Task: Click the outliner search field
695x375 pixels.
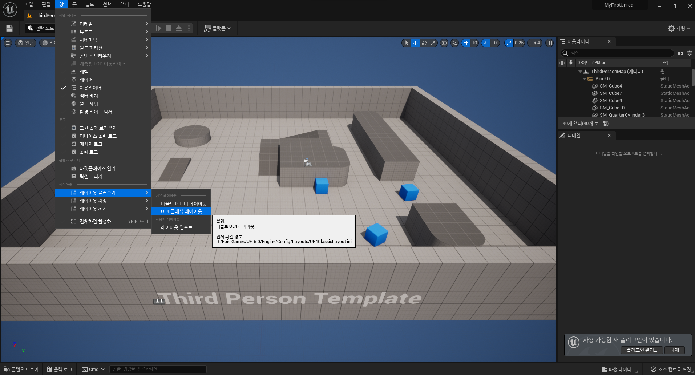Action: (x=617, y=53)
